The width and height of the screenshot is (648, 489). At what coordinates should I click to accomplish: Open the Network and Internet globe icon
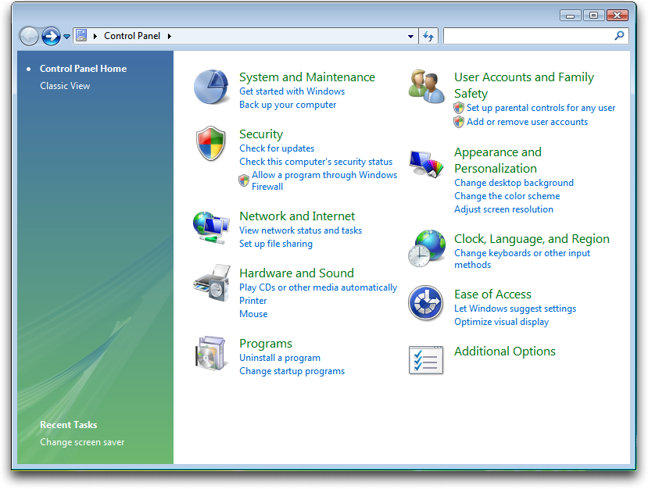coord(211,227)
